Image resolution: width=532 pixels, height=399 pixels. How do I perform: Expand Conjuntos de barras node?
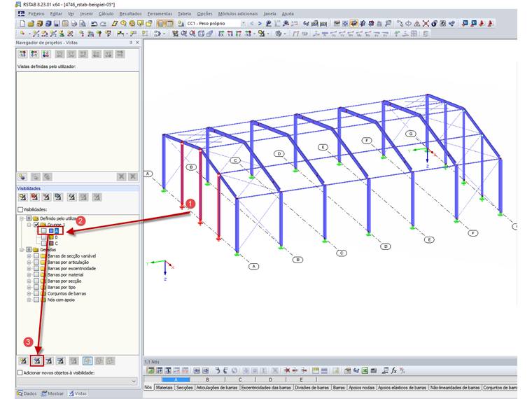tap(29, 294)
